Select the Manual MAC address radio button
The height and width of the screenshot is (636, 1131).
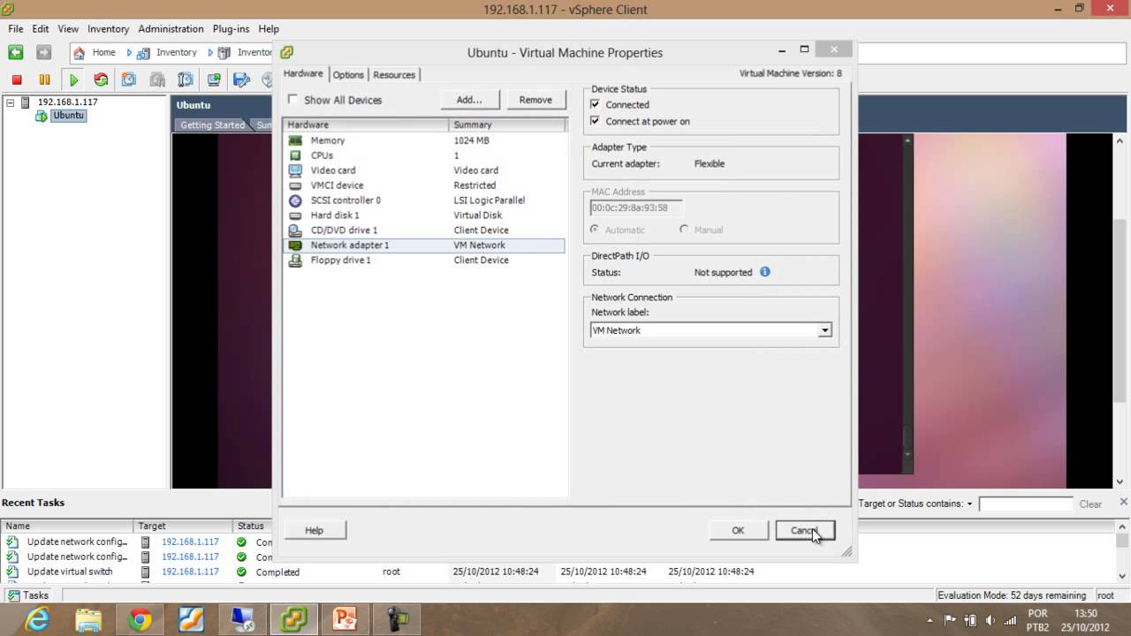pyautogui.click(x=684, y=230)
